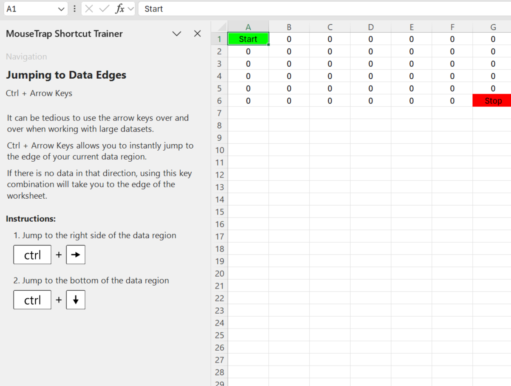Click the Select All corner above row 1
511x386 pixels.
click(219, 26)
